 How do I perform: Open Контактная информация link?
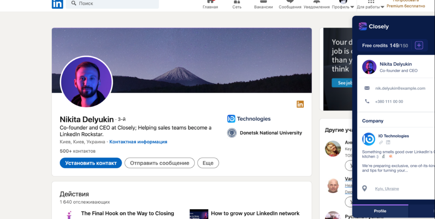click(138, 141)
